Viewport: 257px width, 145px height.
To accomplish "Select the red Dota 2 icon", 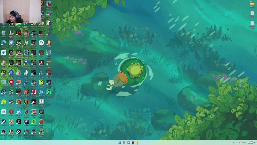I will pos(41,53).
